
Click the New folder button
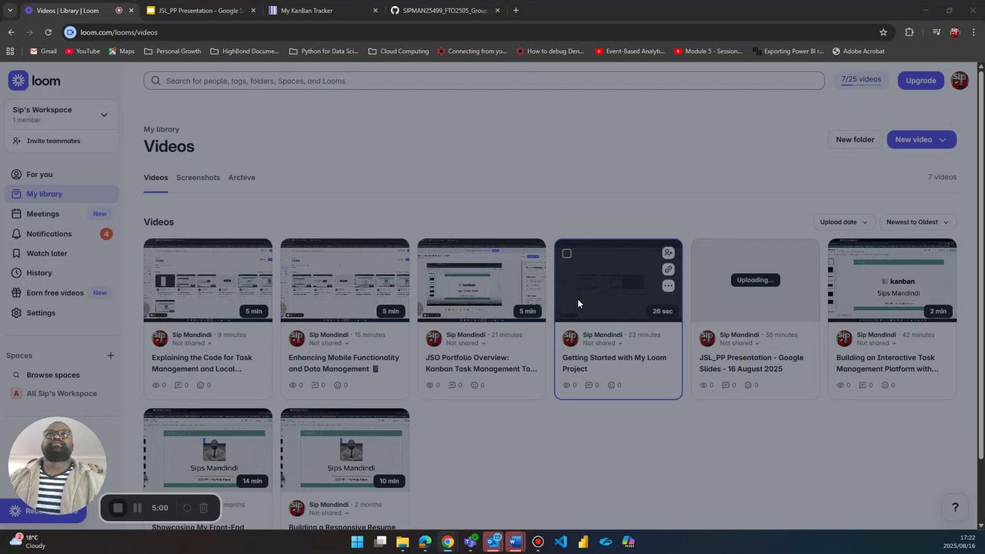pyautogui.click(x=855, y=139)
